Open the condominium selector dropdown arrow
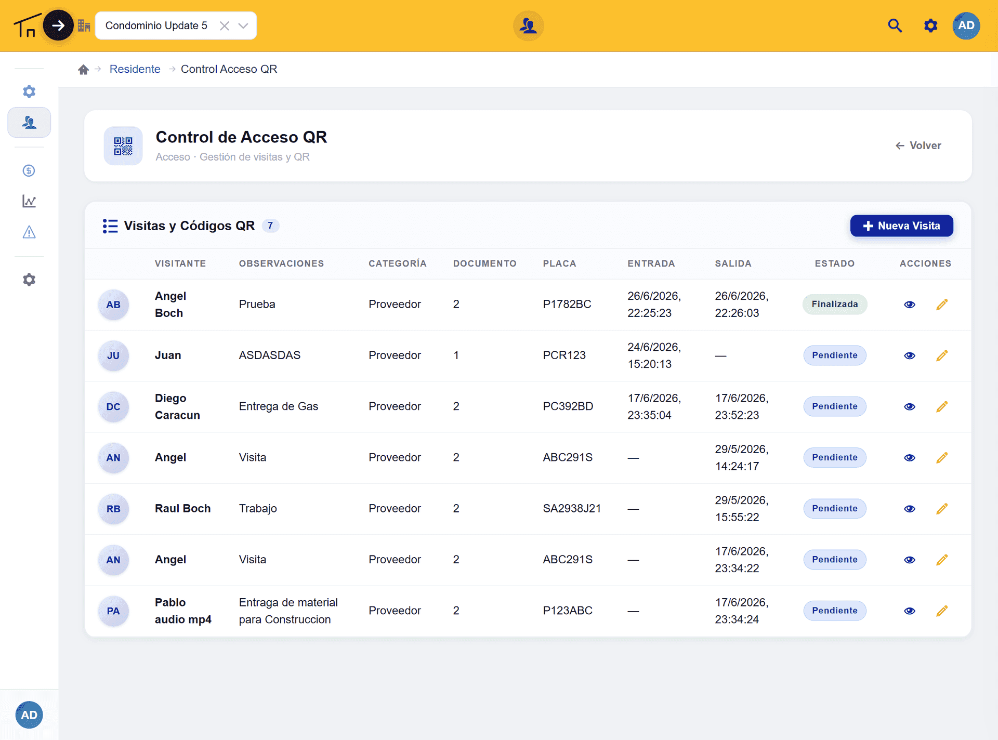Image resolution: width=998 pixels, height=740 pixels. pyautogui.click(x=243, y=25)
